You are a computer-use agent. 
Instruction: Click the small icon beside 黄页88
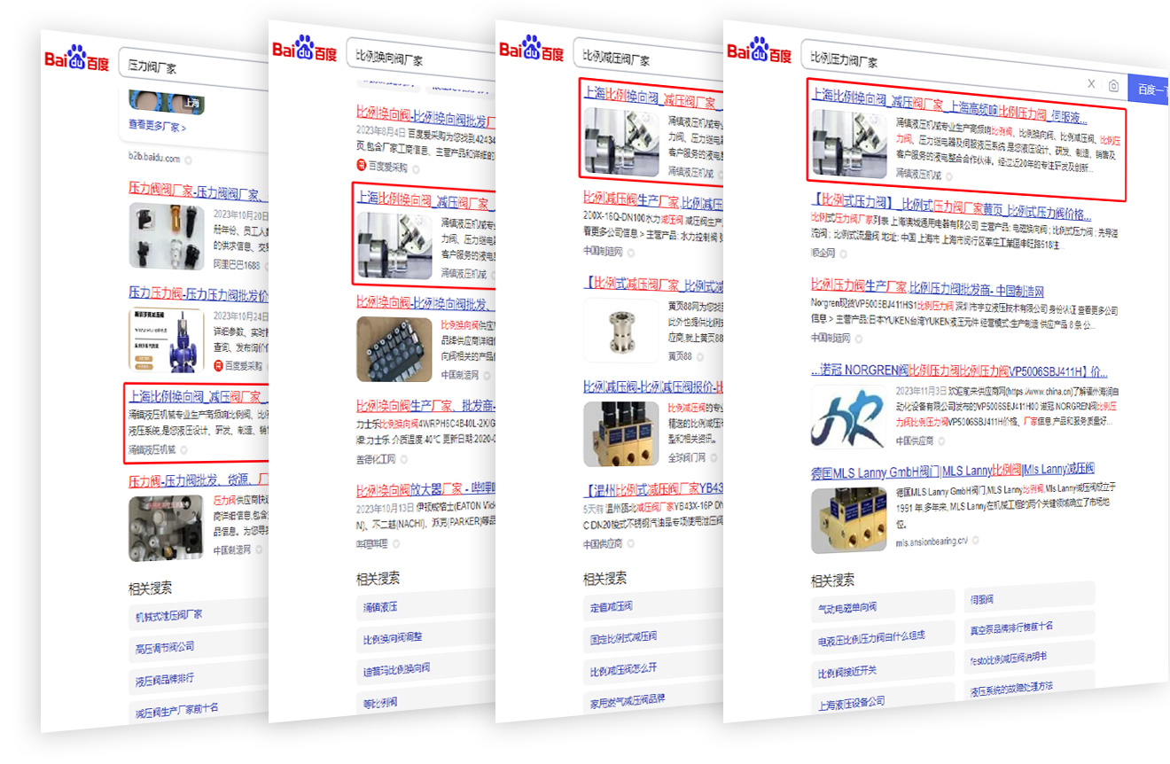(x=702, y=356)
